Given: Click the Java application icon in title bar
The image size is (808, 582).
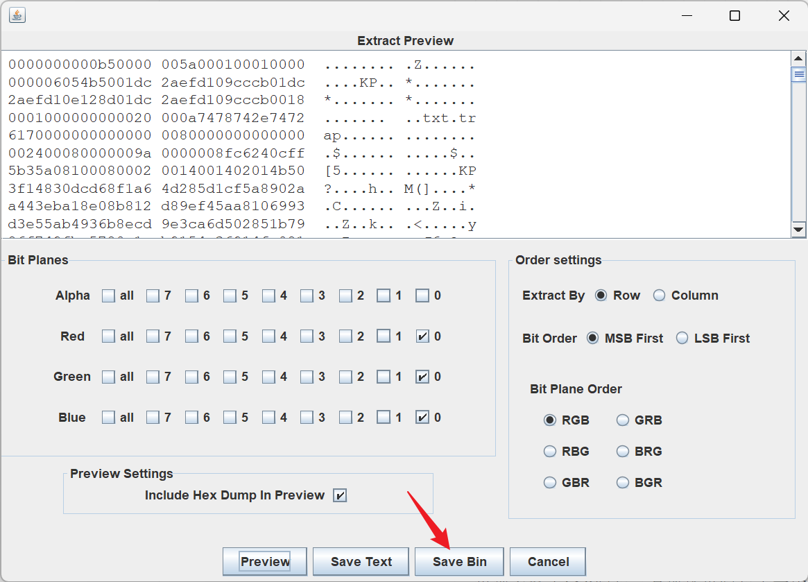Looking at the screenshot, I should click(x=17, y=15).
